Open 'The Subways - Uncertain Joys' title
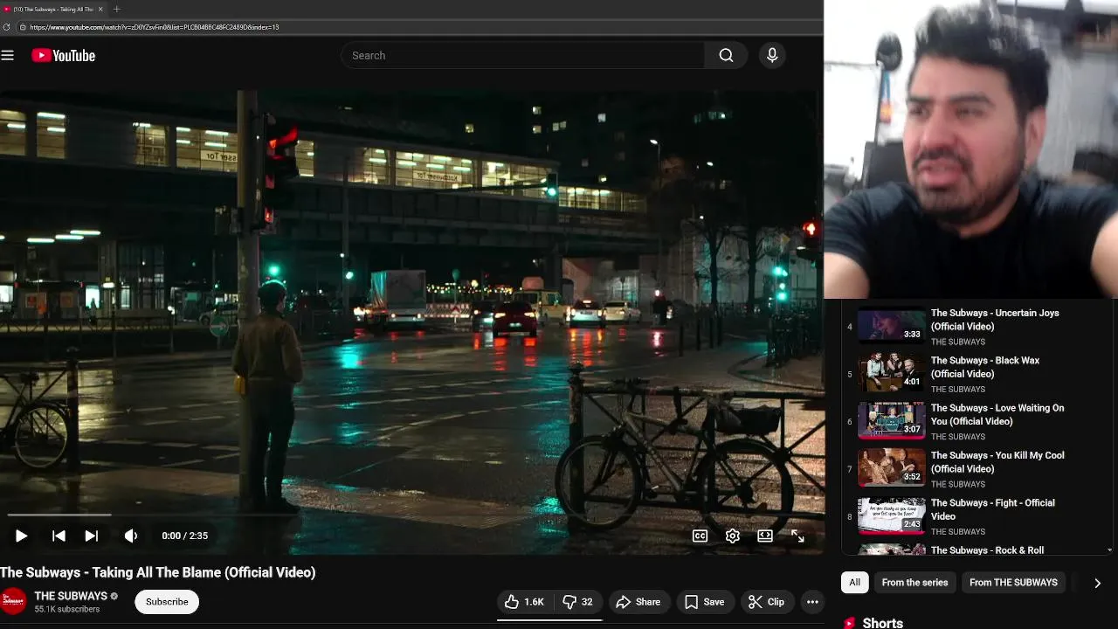 [x=995, y=320]
